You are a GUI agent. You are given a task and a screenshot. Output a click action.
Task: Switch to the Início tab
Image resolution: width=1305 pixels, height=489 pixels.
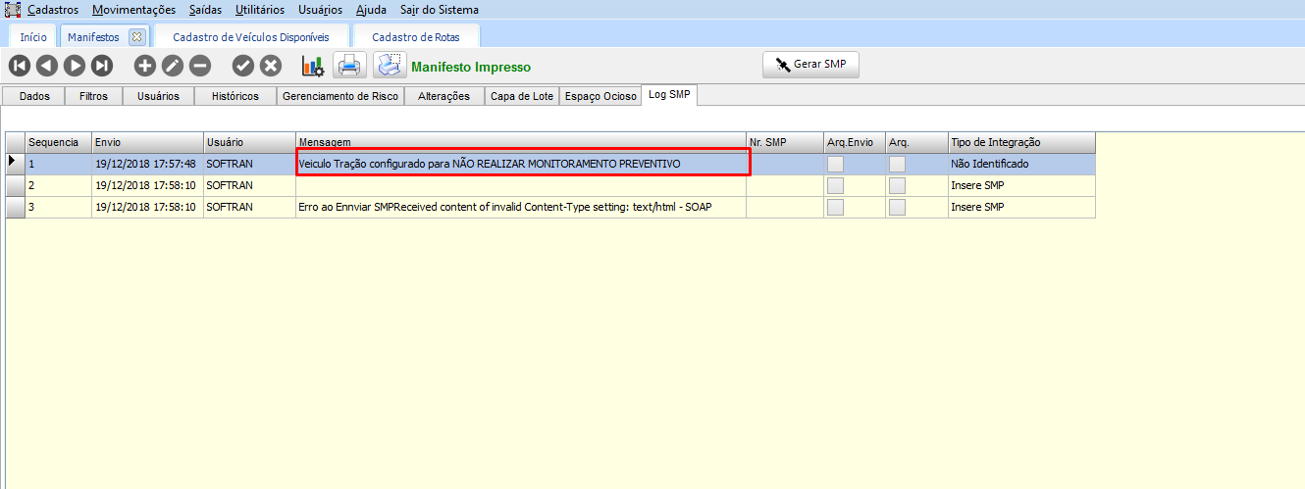click(x=33, y=37)
